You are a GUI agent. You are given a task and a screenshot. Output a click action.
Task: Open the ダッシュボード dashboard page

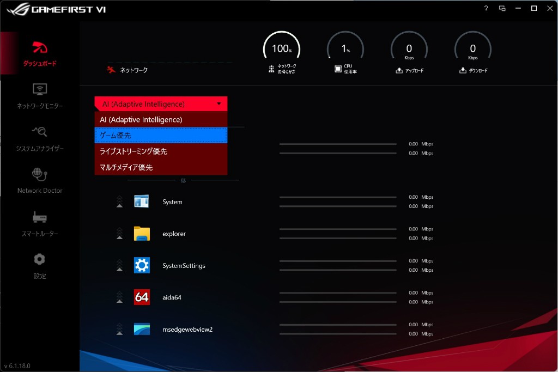[39, 53]
